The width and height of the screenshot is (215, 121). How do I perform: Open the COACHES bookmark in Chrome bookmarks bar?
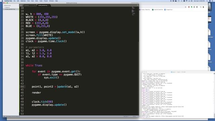click(x=158, y=10)
